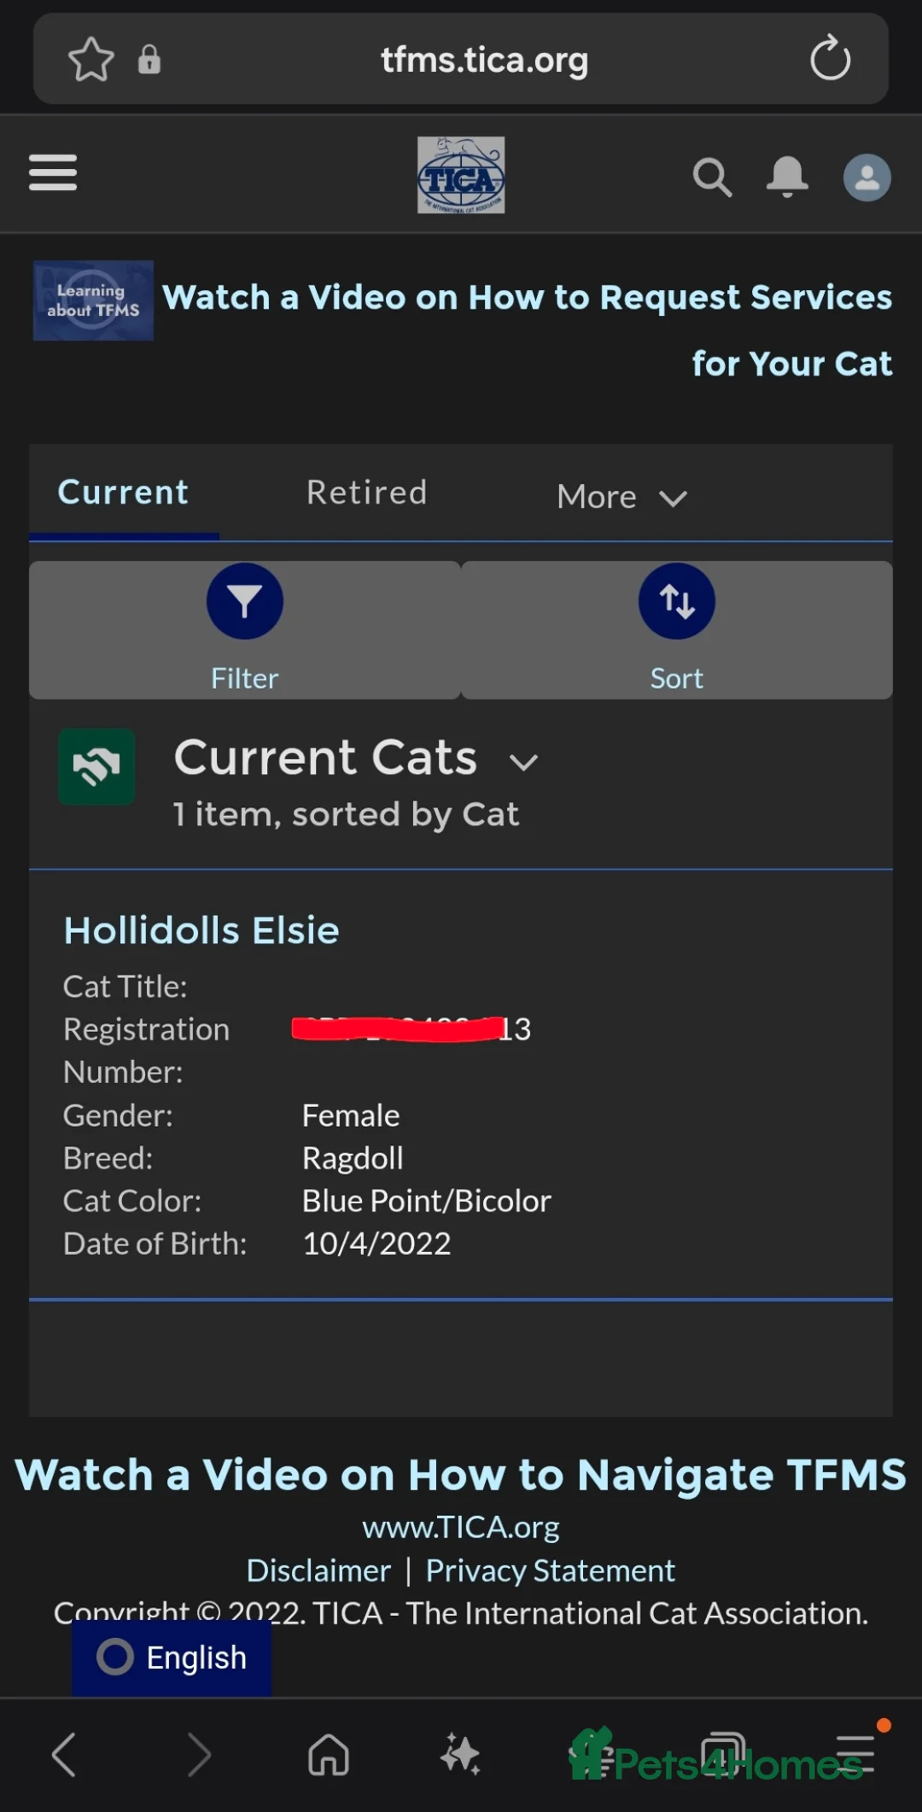Expand the More options menu
The height and width of the screenshot is (1812, 922).
[x=621, y=496]
